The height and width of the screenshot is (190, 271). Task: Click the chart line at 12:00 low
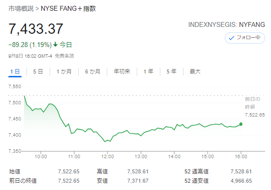tap(105, 142)
